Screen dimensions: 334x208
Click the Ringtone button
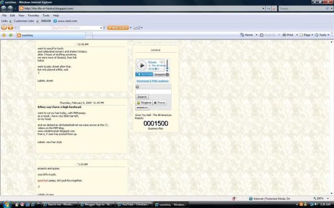pos(144,103)
